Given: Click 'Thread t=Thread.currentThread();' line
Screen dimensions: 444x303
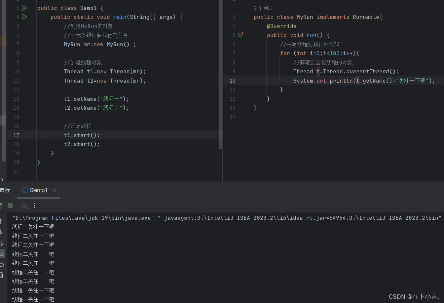Looking at the screenshot, I should pos(346,71).
